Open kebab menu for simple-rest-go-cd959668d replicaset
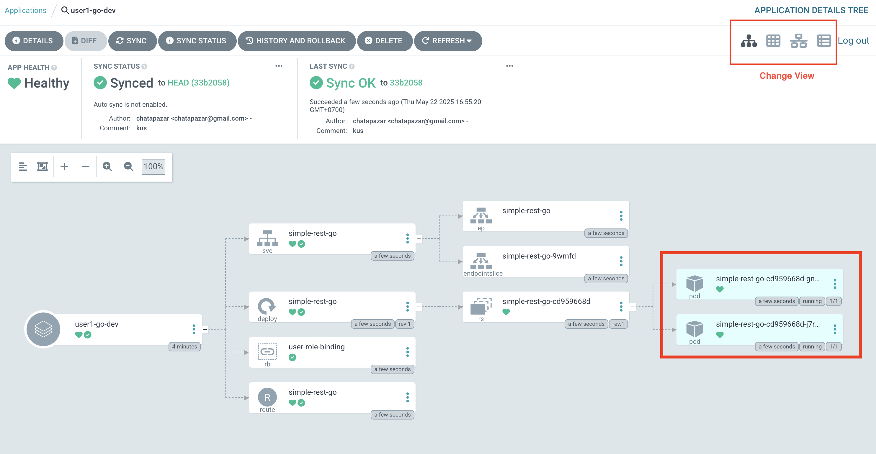This screenshot has height=454, width=876. pos(621,306)
